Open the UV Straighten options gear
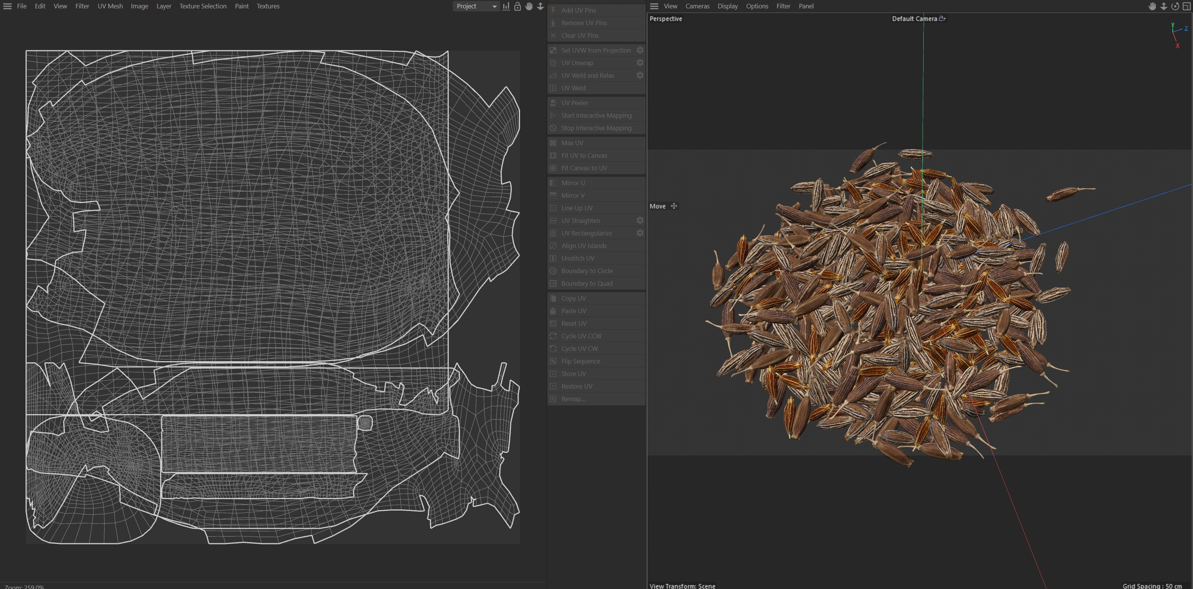 [x=639, y=221]
